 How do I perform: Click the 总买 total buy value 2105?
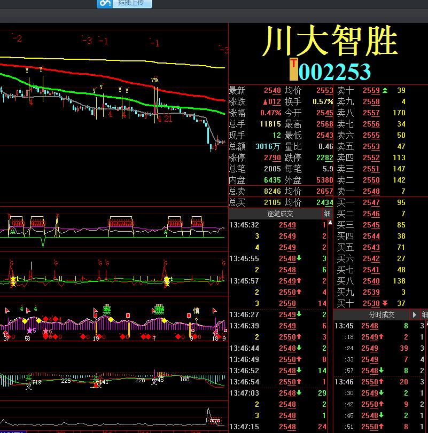[x=272, y=203]
